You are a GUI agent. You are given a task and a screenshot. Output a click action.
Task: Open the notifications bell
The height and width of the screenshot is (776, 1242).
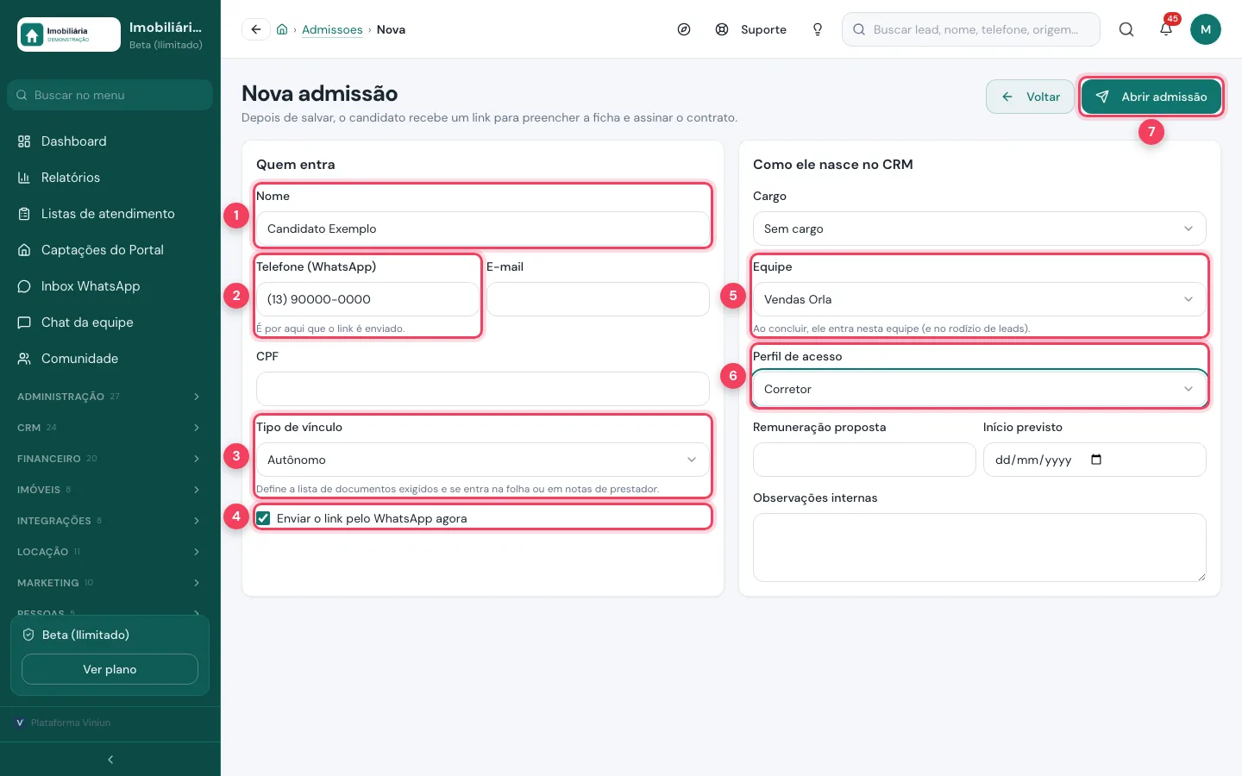[x=1166, y=29]
